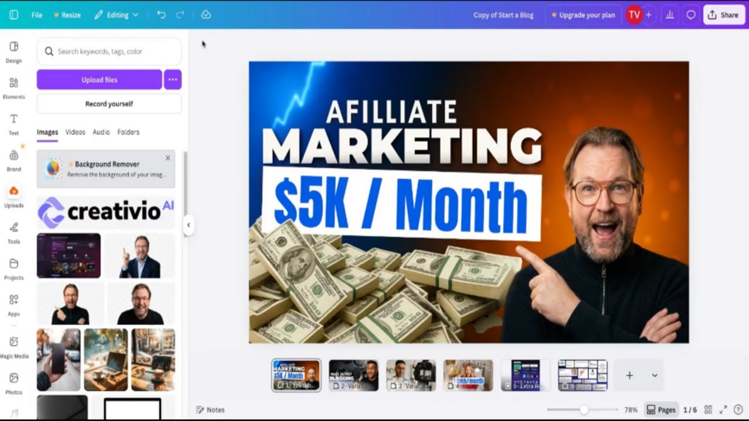Open the Projects panel
749x421 pixels.
pos(13,269)
